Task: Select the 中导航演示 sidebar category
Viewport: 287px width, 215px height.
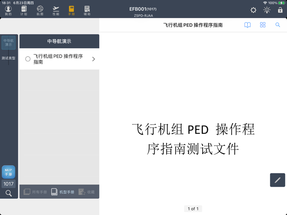Action: point(9,43)
